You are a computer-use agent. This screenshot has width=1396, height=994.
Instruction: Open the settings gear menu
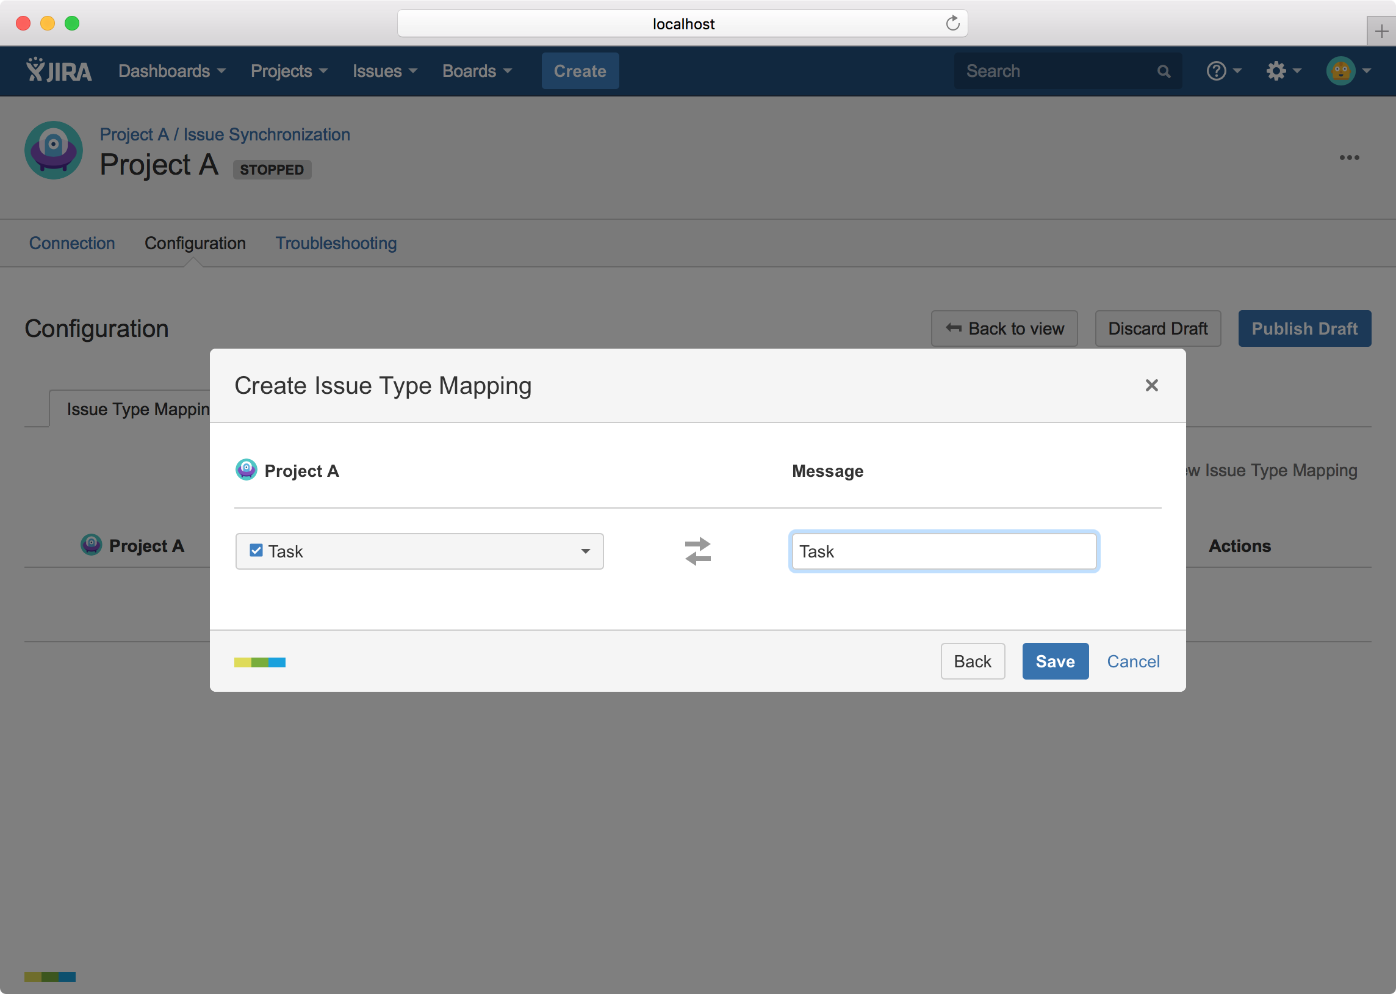1283,71
